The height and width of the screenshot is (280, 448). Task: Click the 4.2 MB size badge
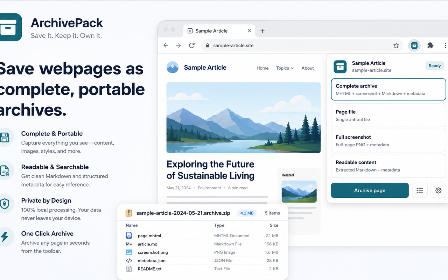tap(247, 213)
